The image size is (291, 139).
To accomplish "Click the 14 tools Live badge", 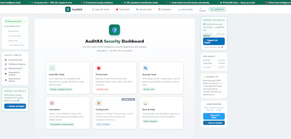I will click(149, 89).
